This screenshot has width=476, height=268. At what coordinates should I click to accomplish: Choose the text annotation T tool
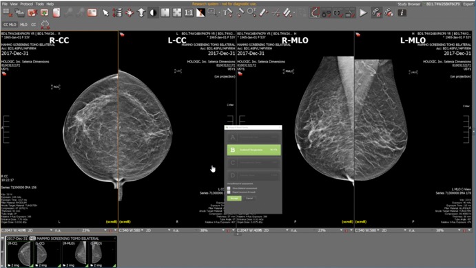pos(228,13)
